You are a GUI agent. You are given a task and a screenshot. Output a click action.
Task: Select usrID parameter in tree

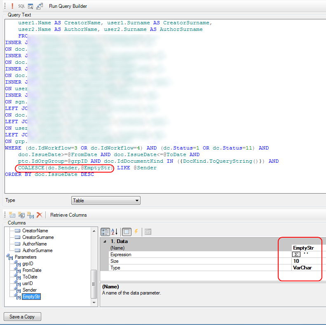(x=28, y=283)
